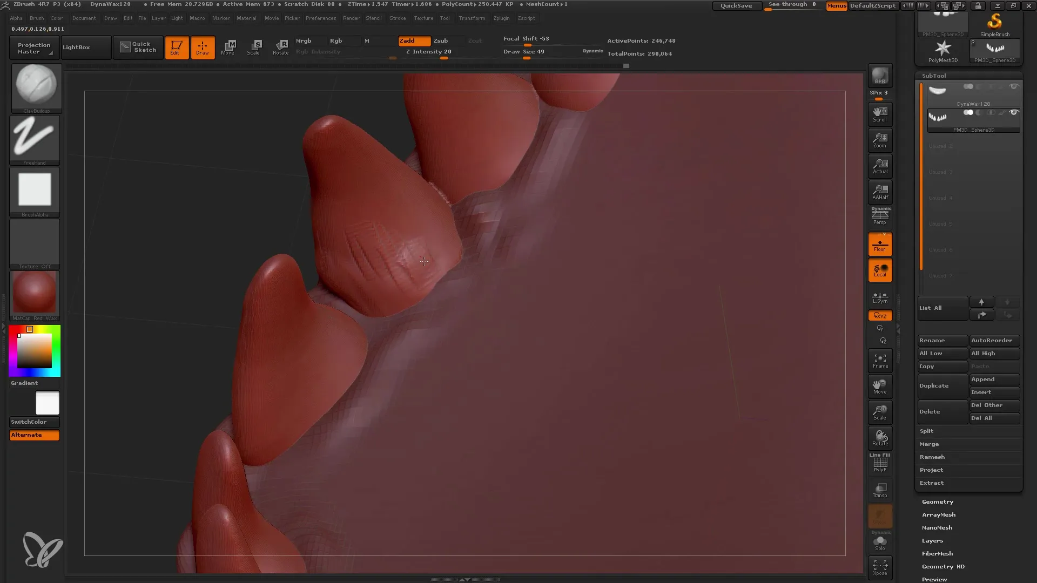Expand the NanoMesh subtool section
The width and height of the screenshot is (1037, 583).
coord(937,527)
